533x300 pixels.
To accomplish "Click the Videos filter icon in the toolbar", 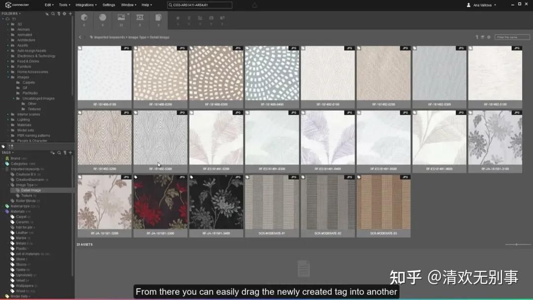I will tap(140, 17).
